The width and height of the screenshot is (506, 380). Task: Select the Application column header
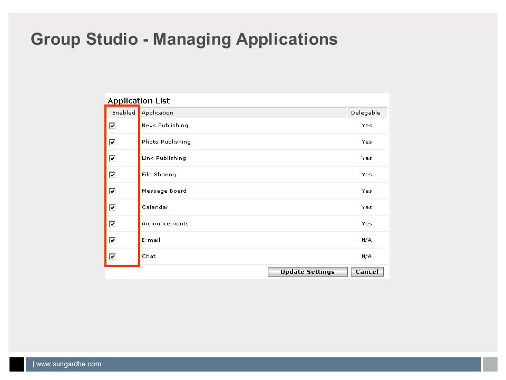158,113
